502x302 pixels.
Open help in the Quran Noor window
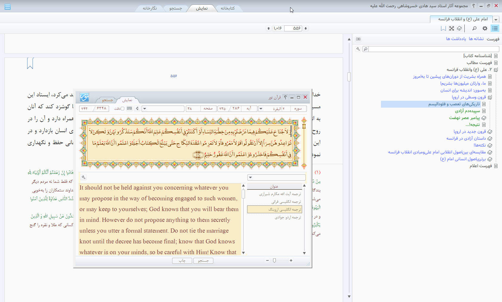[285, 97]
